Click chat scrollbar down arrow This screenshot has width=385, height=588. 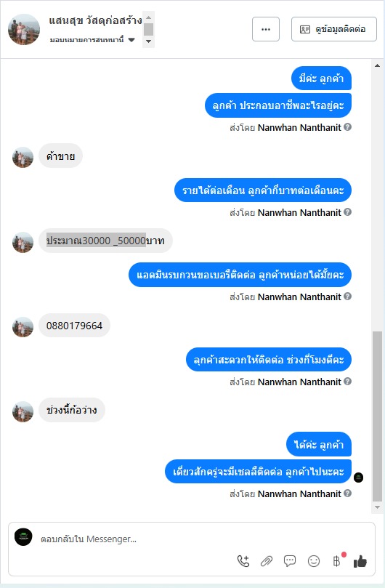coord(377,507)
